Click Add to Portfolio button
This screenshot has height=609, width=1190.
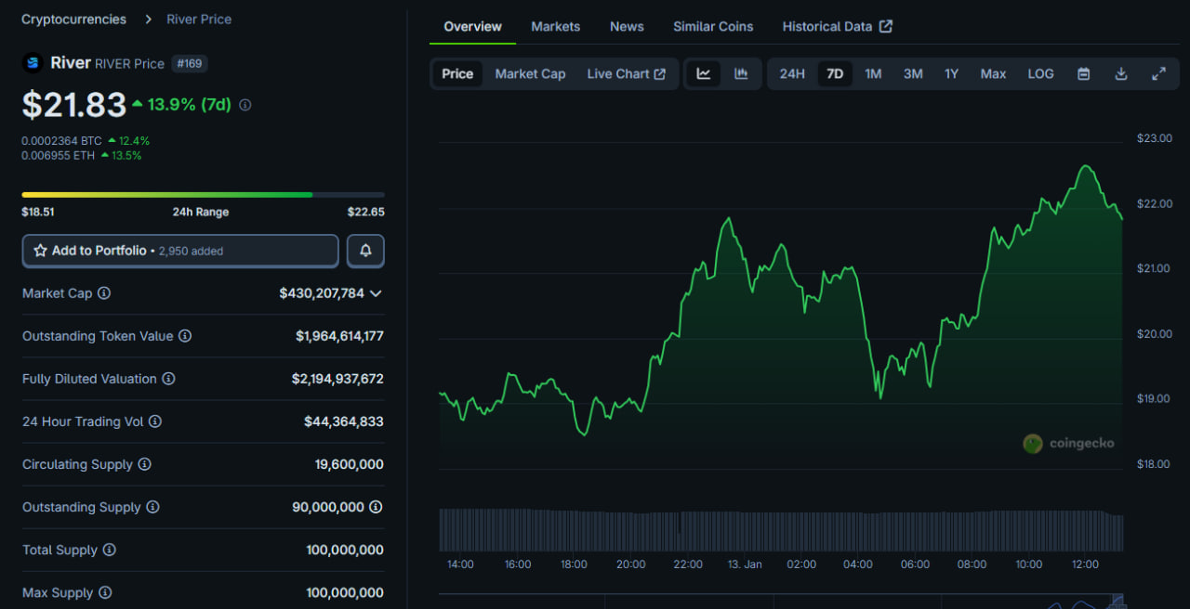[x=180, y=251]
